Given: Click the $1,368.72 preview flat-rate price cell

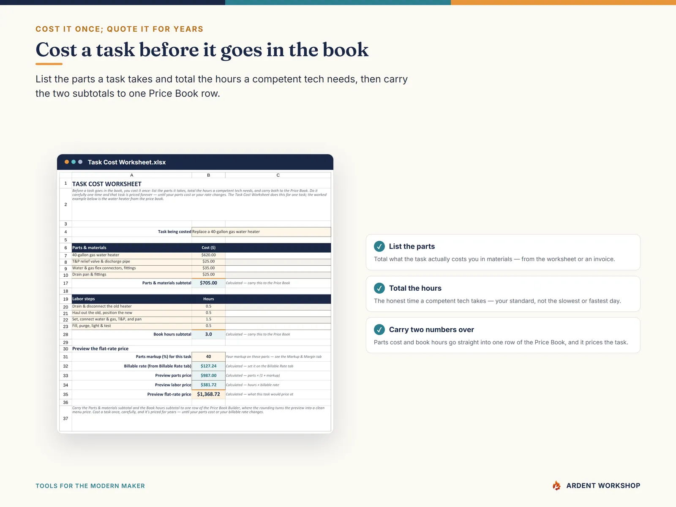Looking at the screenshot, I should [208, 394].
